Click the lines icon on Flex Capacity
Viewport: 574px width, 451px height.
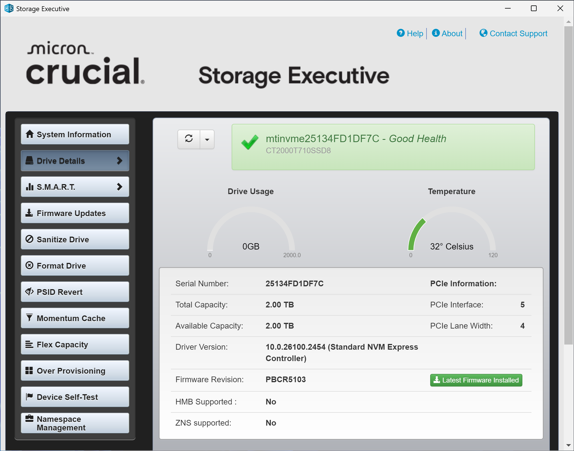(29, 344)
